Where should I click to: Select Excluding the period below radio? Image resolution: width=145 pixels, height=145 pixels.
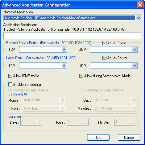[81, 90]
